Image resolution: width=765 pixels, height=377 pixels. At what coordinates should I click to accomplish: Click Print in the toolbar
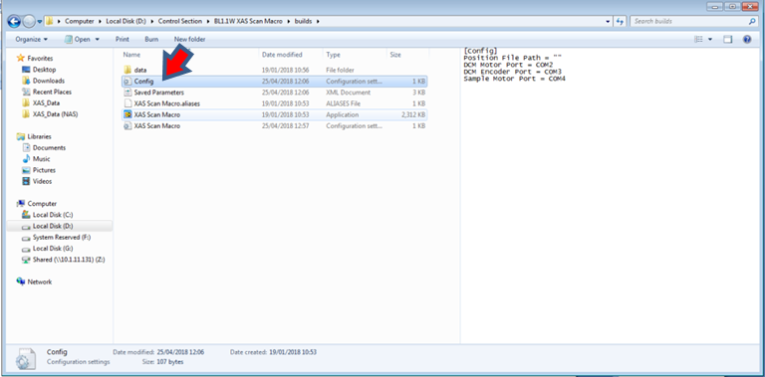coord(122,39)
